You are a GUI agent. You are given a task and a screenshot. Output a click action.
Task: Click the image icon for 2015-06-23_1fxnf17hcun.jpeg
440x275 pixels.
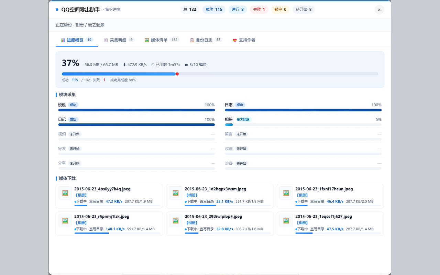pos(286,193)
